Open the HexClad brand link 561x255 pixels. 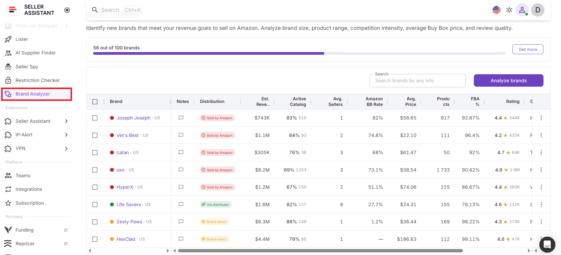[x=126, y=239]
